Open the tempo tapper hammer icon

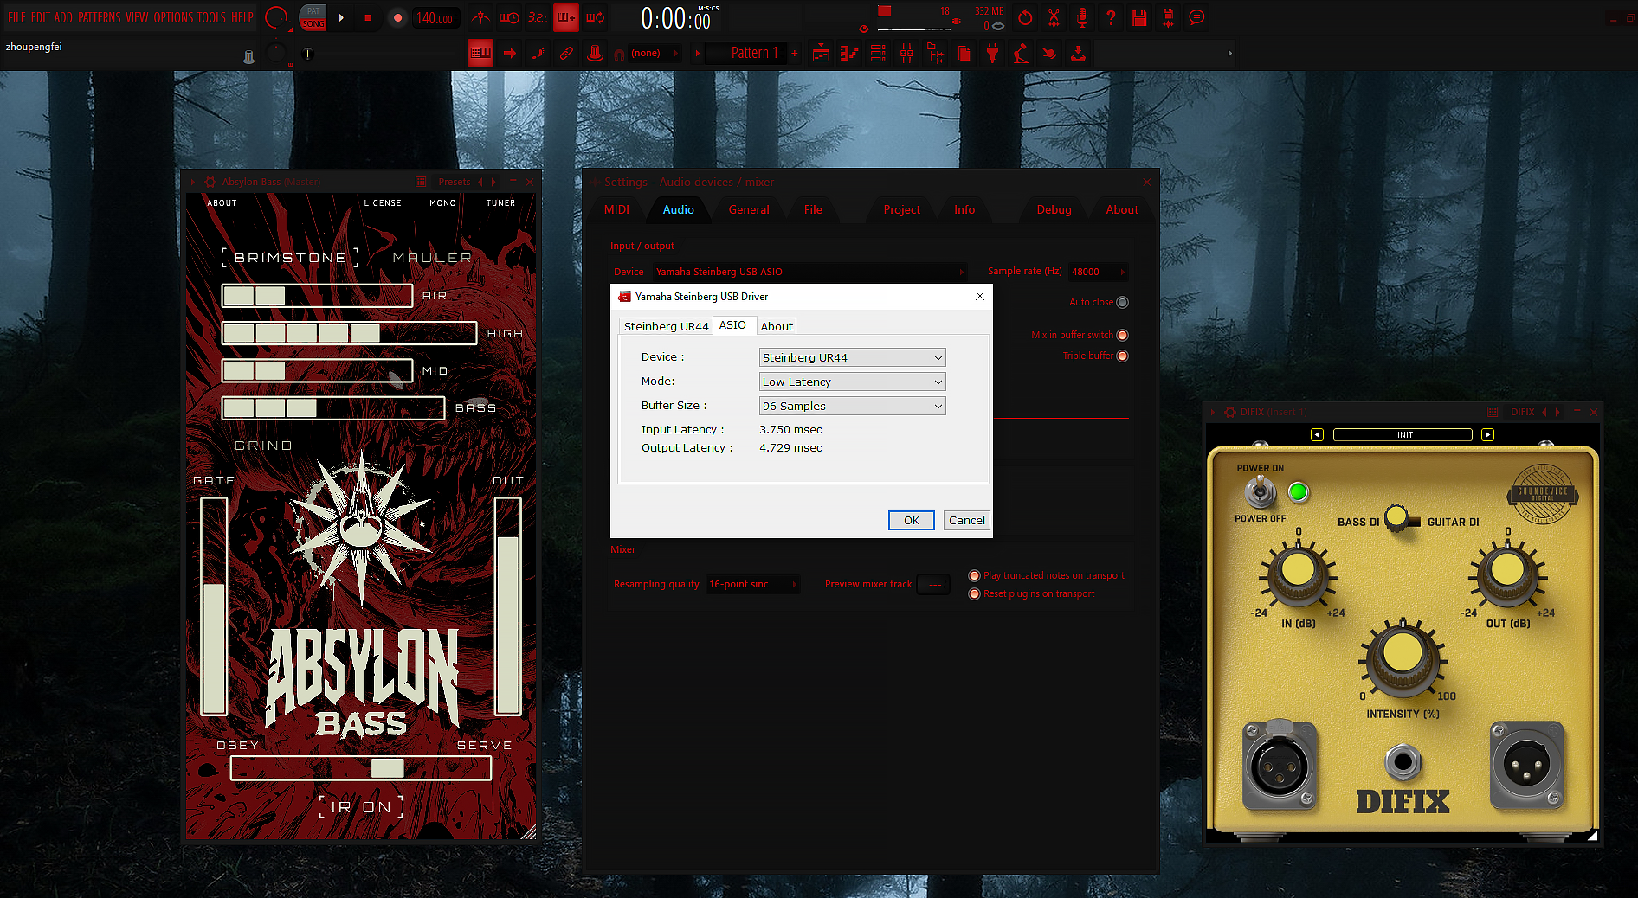(1021, 54)
